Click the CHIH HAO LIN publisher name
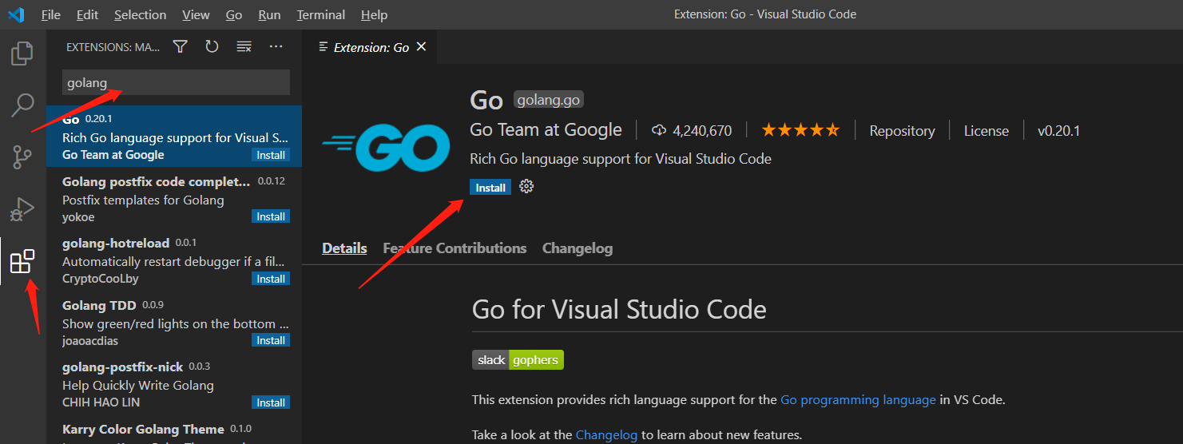 pyautogui.click(x=100, y=402)
